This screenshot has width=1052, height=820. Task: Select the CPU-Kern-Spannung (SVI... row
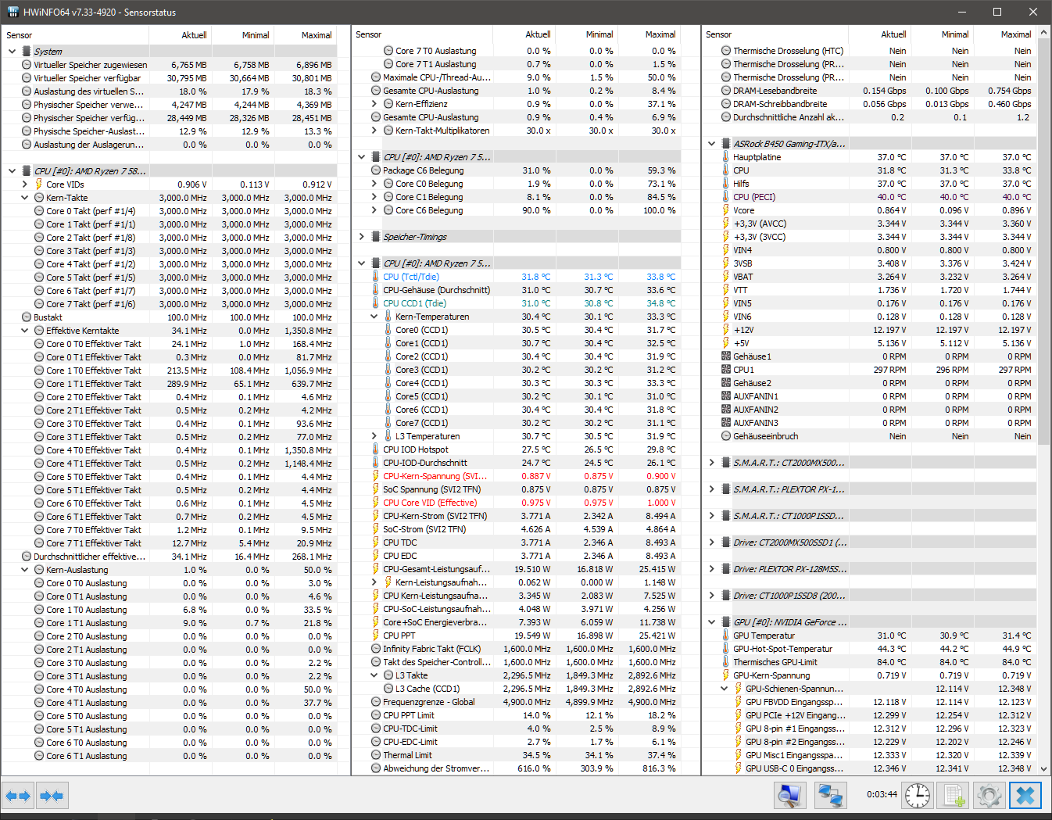point(517,476)
